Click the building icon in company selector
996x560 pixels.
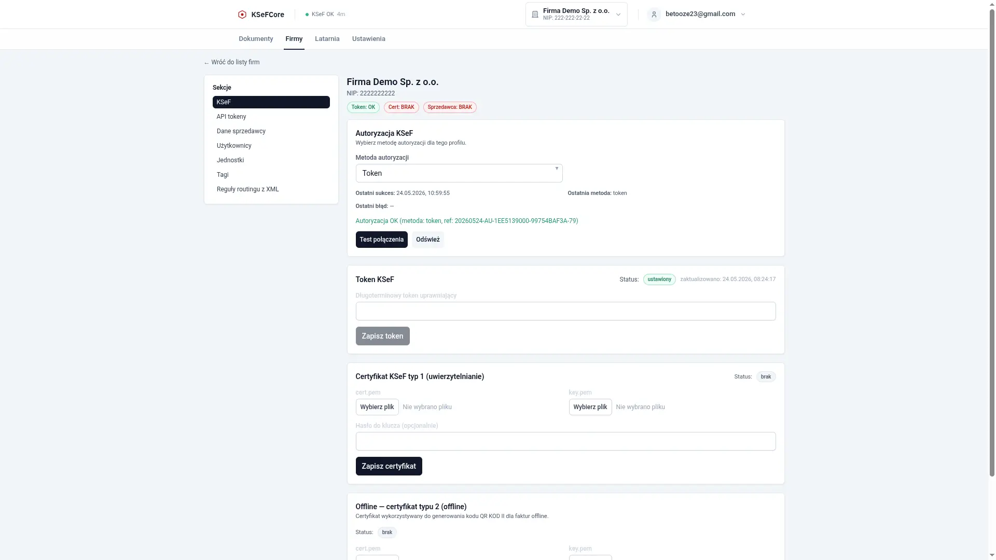pyautogui.click(x=535, y=15)
